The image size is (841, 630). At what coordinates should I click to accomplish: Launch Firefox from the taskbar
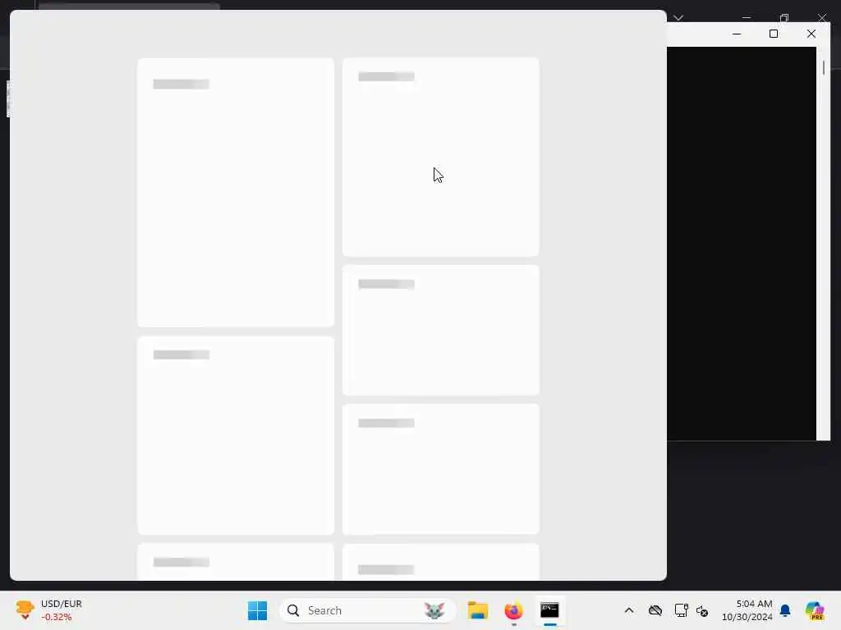[x=513, y=610]
